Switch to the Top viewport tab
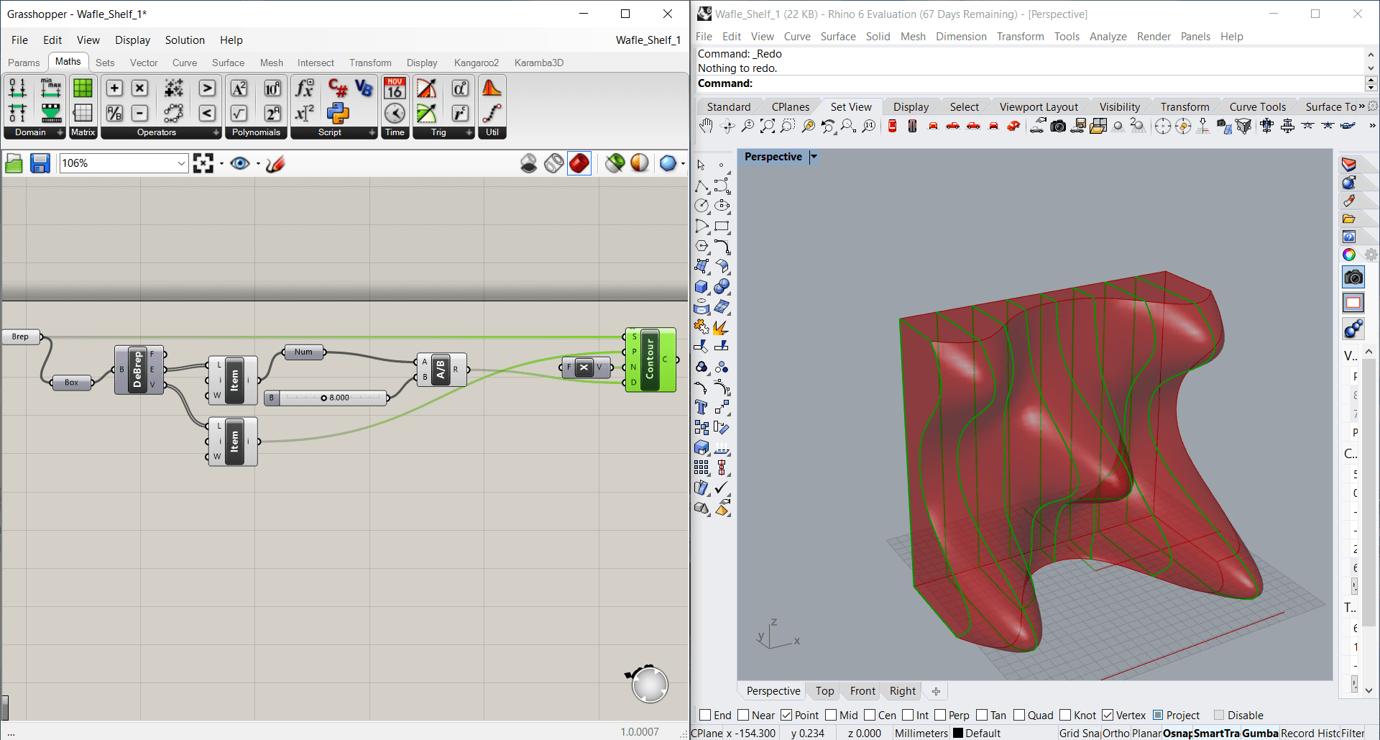1380x740 pixels. [824, 691]
